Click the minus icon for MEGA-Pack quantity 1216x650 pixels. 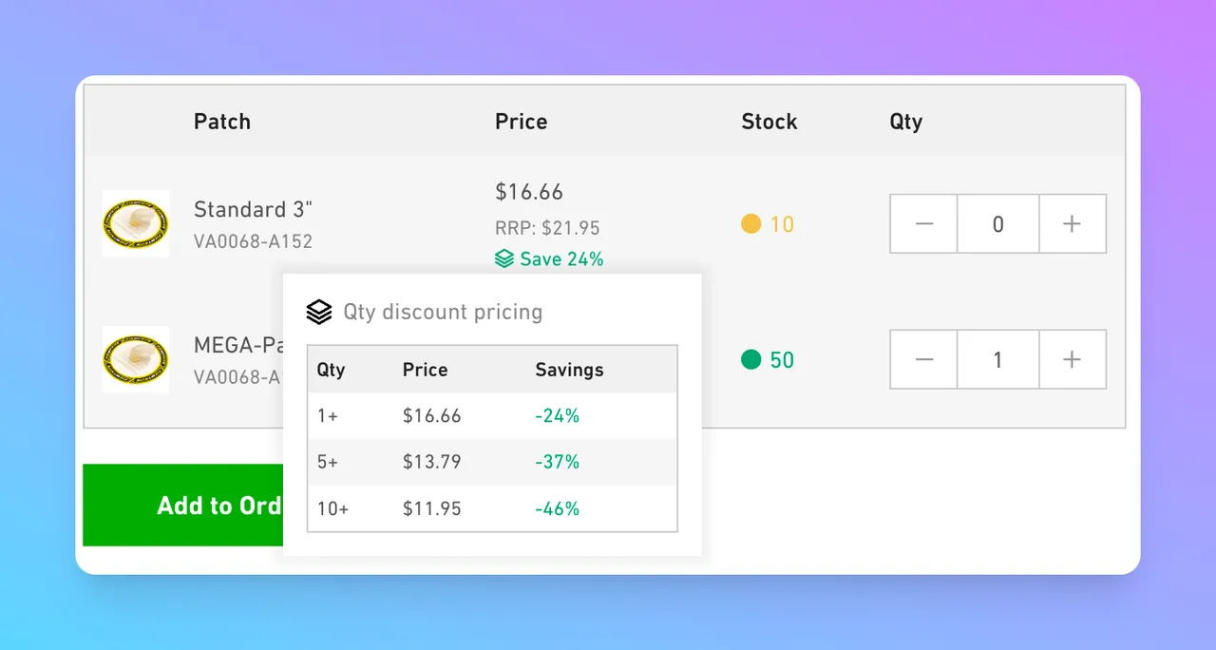point(923,359)
